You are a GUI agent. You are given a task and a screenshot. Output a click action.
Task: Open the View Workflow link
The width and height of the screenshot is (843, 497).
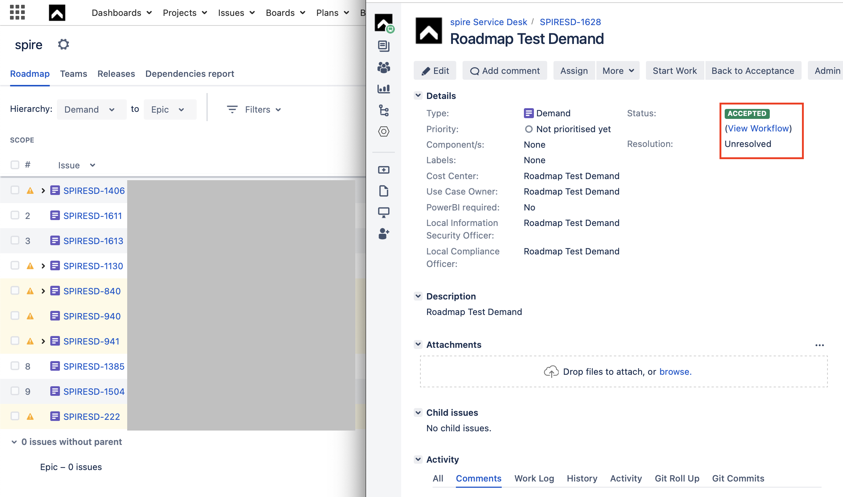(x=758, y=128)
